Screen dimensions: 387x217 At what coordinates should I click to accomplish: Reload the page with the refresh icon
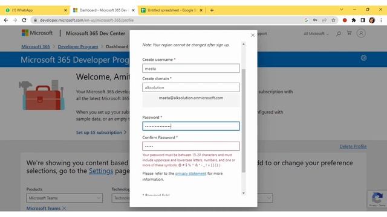click(24, 20)
